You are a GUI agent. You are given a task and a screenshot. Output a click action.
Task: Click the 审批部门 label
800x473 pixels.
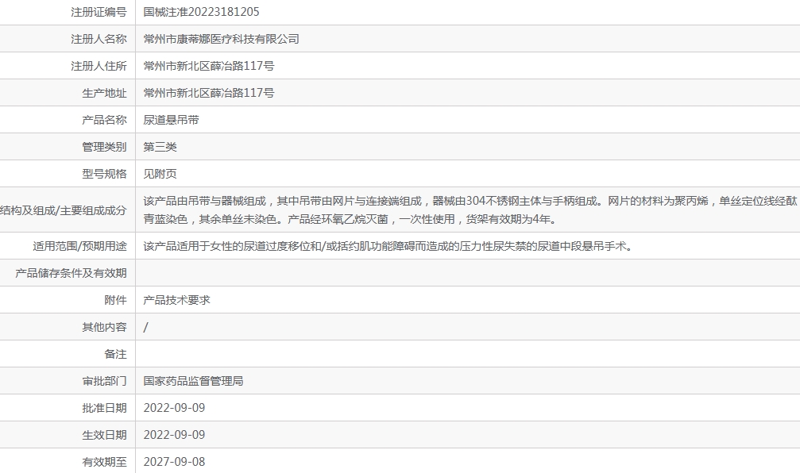[x=104, y=381]
